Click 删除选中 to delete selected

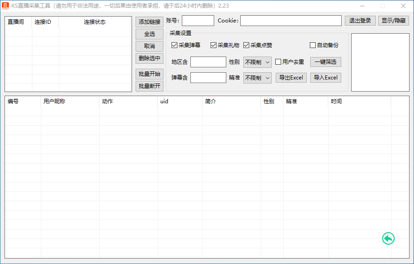(x=149, y=58)
